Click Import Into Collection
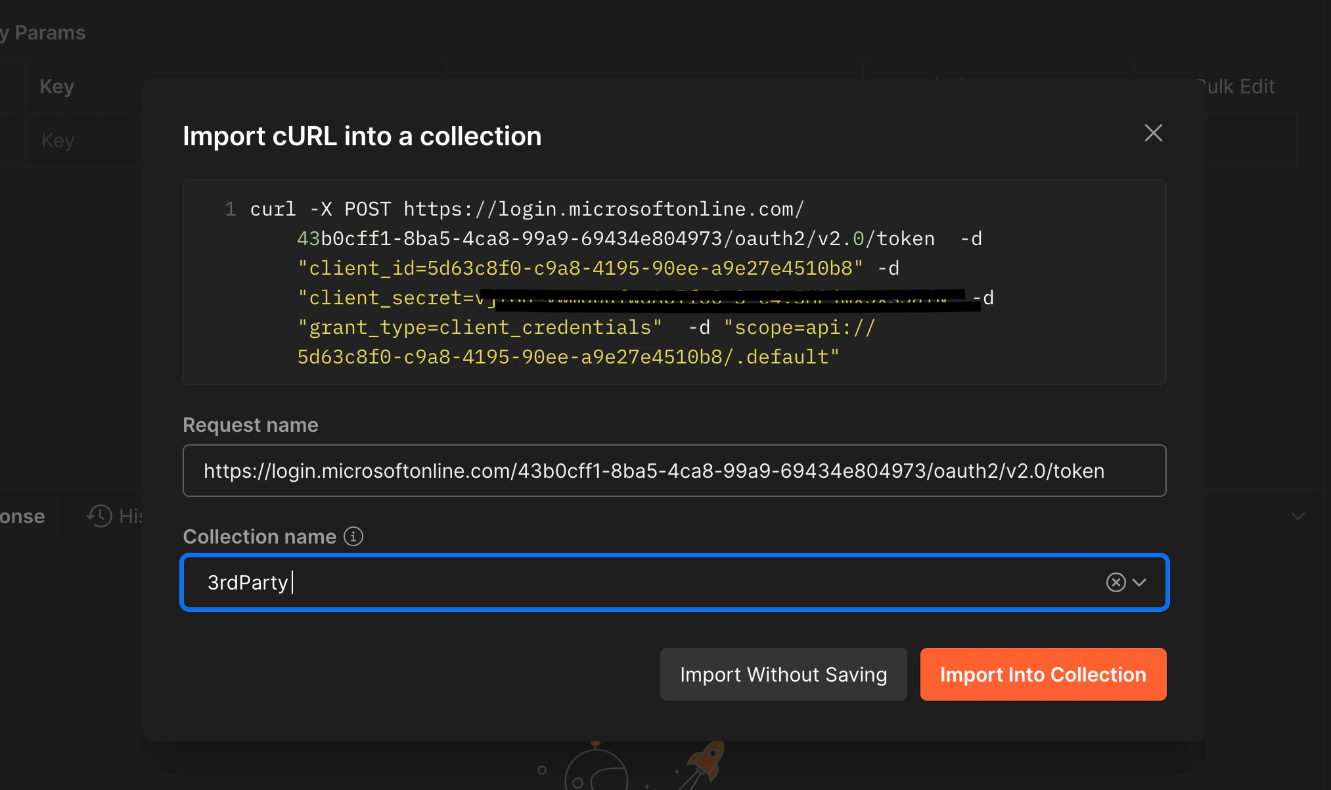This screenshot has height=790, width=1331. pyautogui.click(x=1043, y=674)
